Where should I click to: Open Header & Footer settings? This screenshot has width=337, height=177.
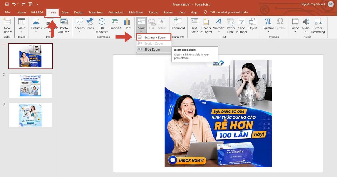tap(206, 26)
